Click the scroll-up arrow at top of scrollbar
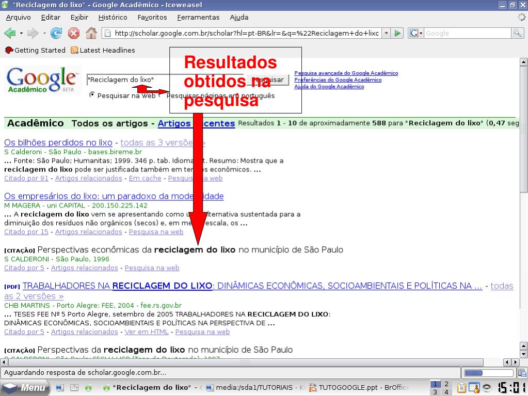This screenshot has width=528, height=396. point(524,62)
